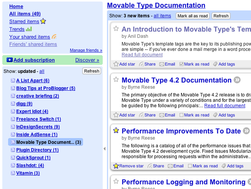Viewport: 251px width, 189px height.
Task: Open Friends' shared items
Action: (33, 44)
